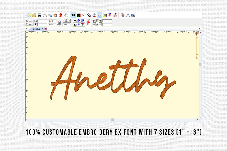This screenshot has height=151, width=227.
Task: Open a file with the folder icon
Action: 34,15
